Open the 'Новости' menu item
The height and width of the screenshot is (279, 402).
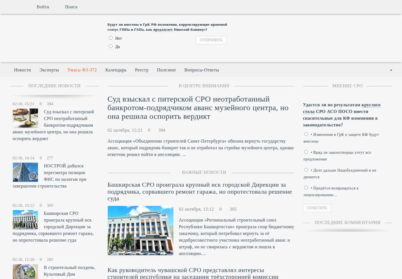point(22,70)
